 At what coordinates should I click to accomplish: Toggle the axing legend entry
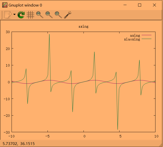coord(141,35)
